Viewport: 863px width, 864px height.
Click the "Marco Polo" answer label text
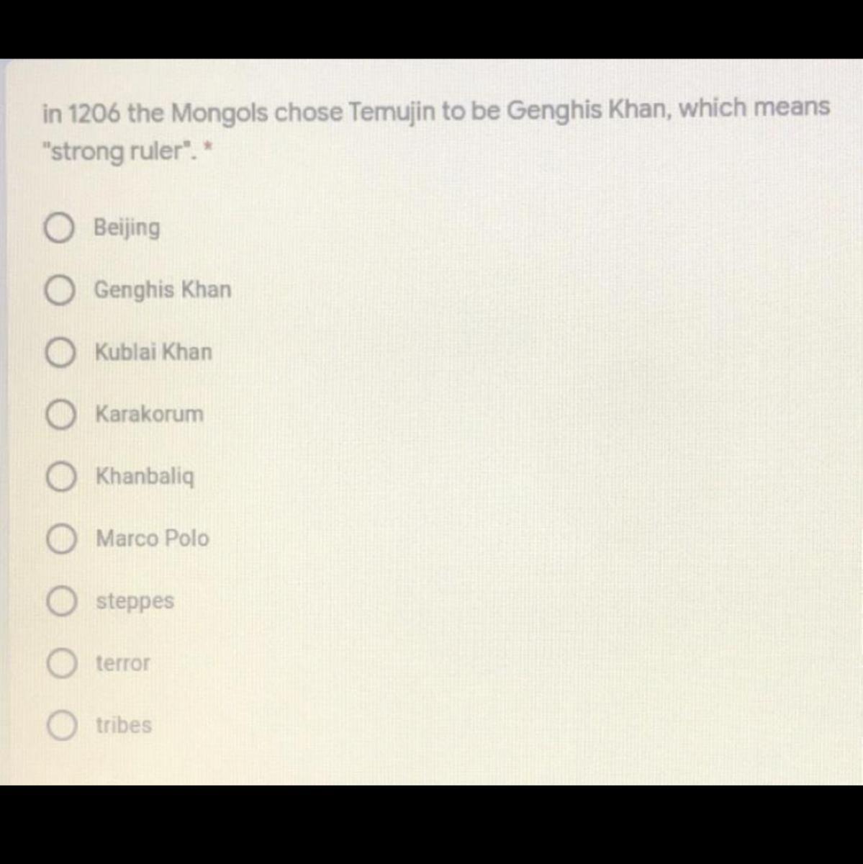pyautogui.click(x=152, y=539)
